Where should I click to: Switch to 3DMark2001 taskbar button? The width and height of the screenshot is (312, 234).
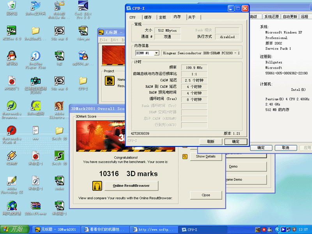(x=56, y=229)
